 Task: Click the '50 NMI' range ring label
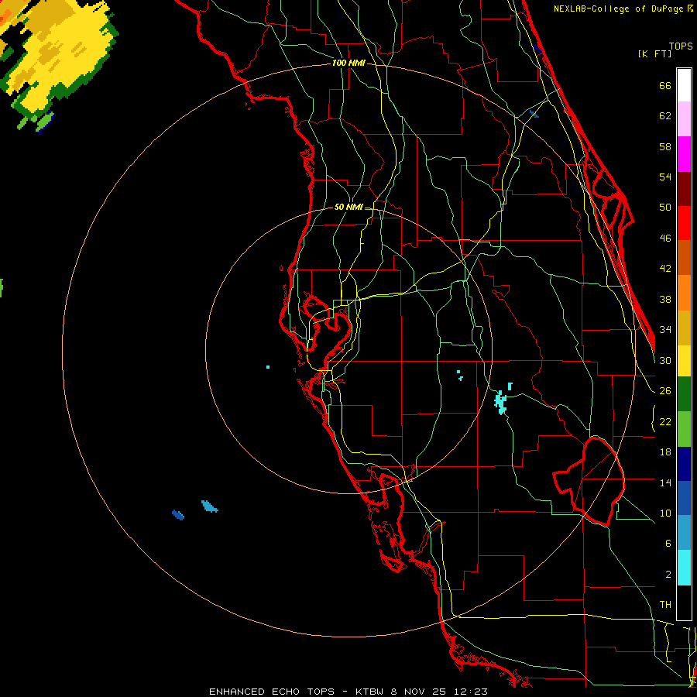(x=348, y=207)
